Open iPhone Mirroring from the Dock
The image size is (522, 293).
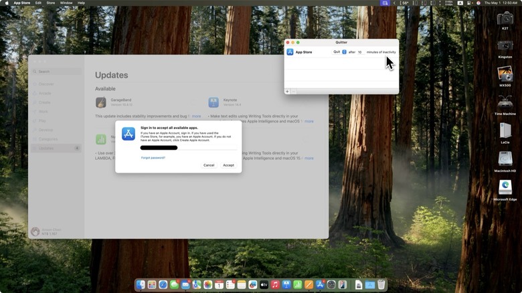click(342, 285)
